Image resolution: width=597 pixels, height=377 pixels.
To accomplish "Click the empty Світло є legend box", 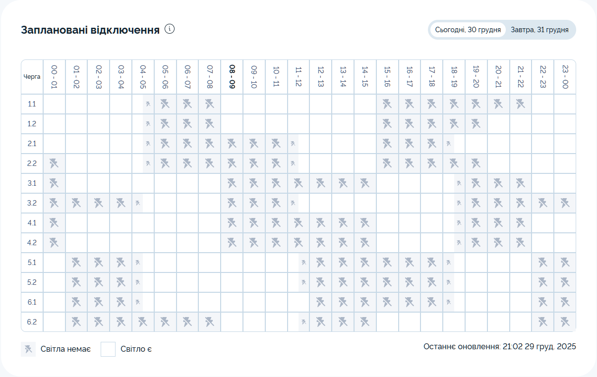I will pos(108,349).
